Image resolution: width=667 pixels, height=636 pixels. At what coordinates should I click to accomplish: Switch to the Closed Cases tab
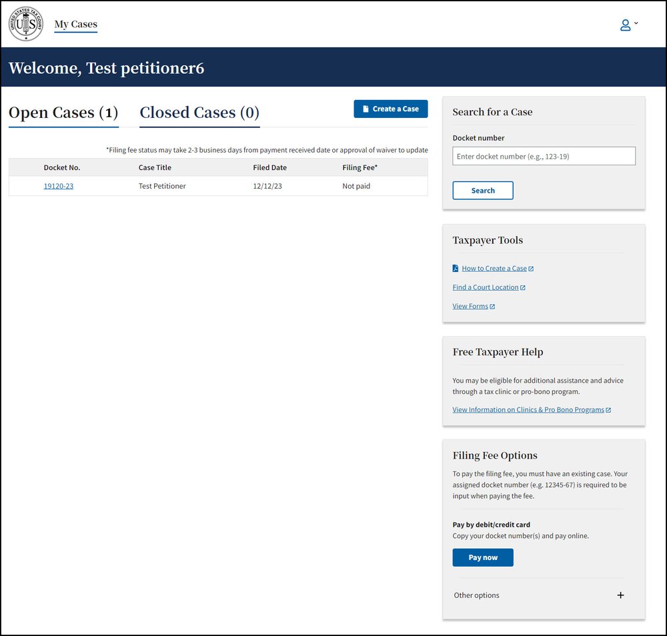(199, 112)
